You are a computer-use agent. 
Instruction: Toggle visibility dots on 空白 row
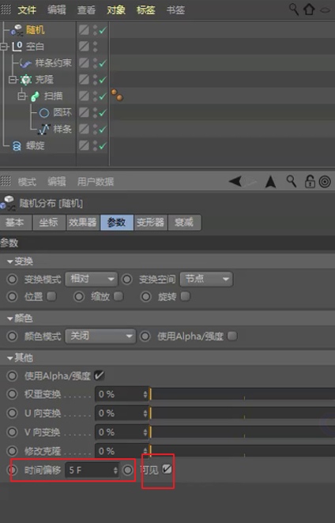click(x=95, y=47)
